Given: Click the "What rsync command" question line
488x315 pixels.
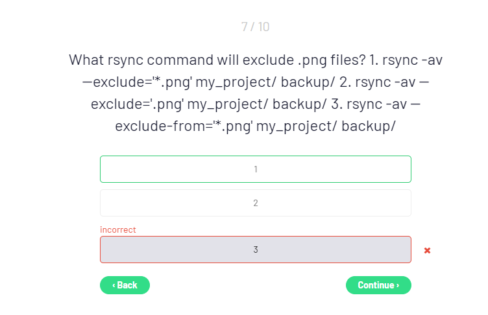Looking at the screenshot, I should point(255,60).
